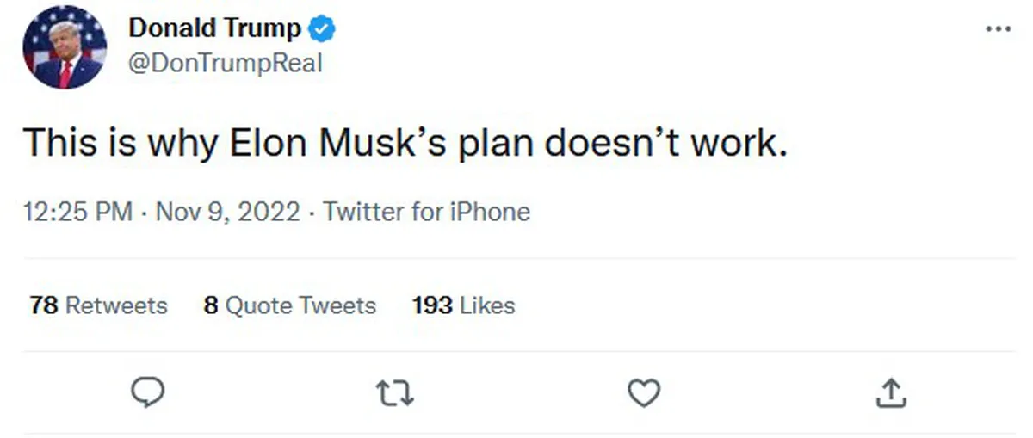Select the "Twitter for iPhone" source label
The height and width of the screenshot is (438, 1033).
click(426, 212)
